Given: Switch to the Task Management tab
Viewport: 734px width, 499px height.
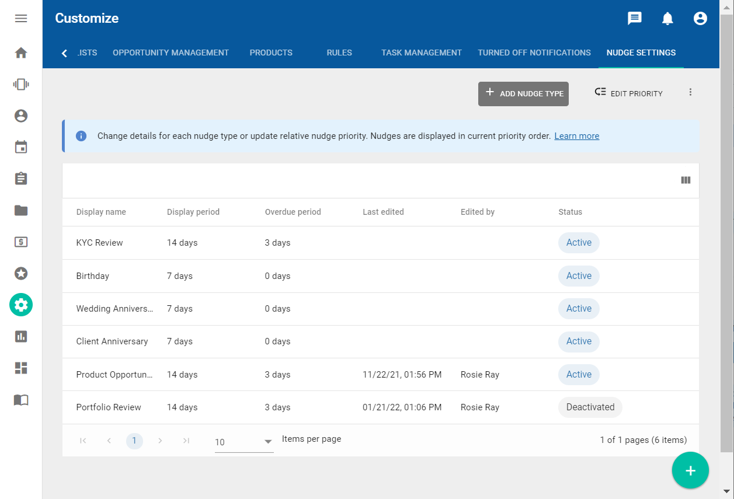Looking at the screenshot, I should 421,53.
